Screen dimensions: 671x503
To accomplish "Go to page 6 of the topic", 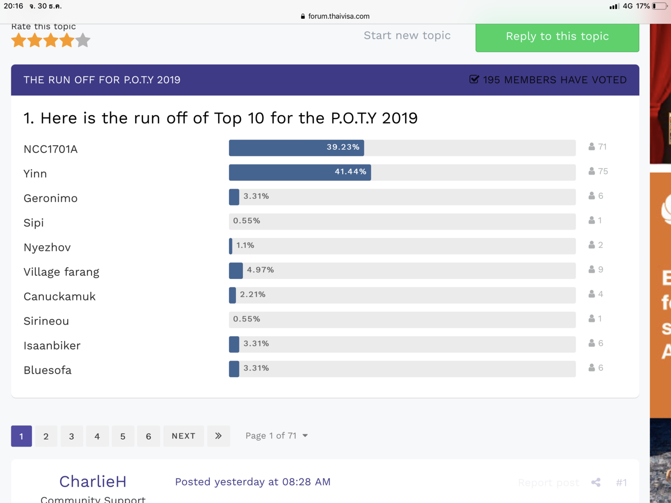I will pos(149,436).
